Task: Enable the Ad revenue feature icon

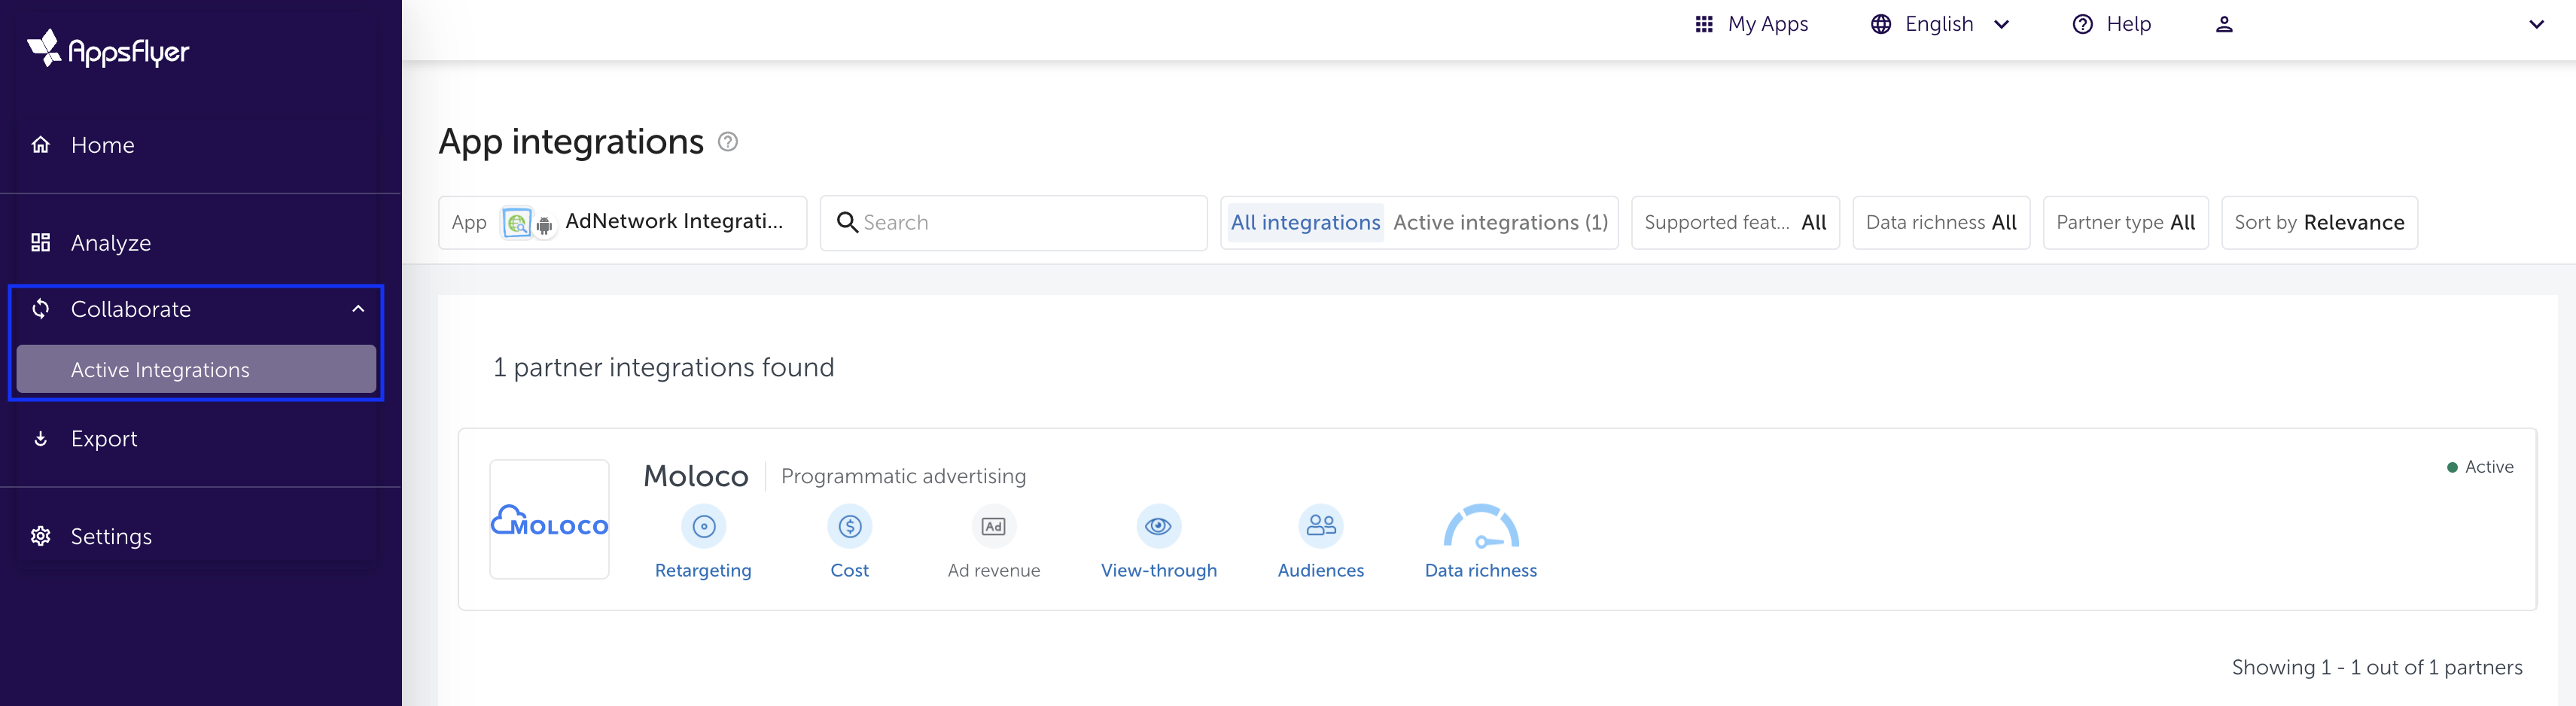Action: coord(993,526)
